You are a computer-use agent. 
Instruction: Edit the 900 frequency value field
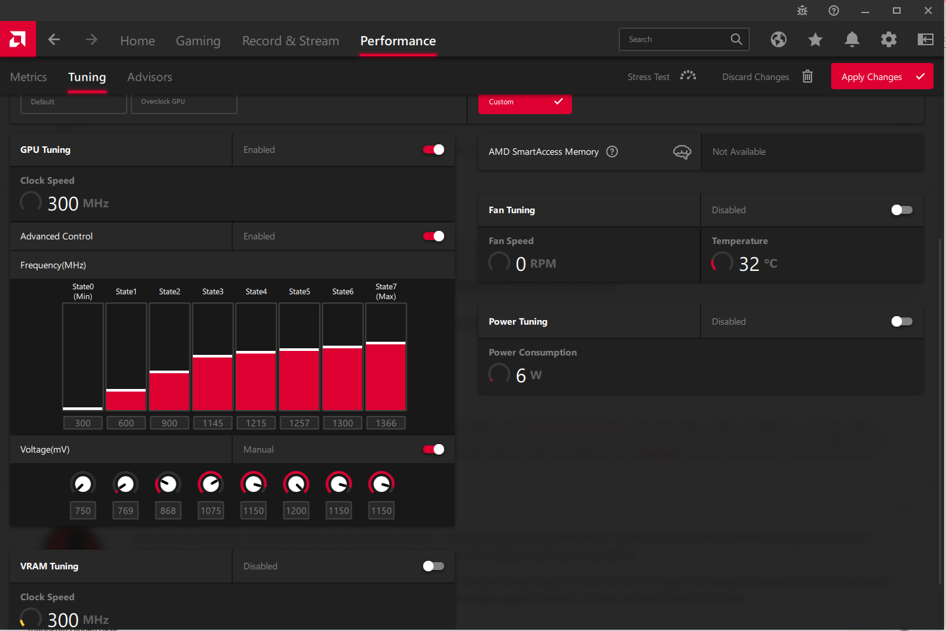coord(169,423)
